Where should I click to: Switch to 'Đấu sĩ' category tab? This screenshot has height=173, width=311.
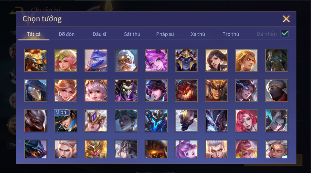(99, 34)
